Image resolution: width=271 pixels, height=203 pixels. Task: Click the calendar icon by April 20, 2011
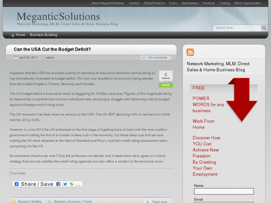click(16, 58)
